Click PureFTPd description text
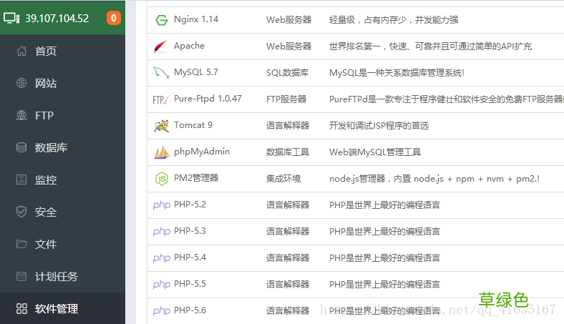 pyautogui.click(x=447, y=99)
